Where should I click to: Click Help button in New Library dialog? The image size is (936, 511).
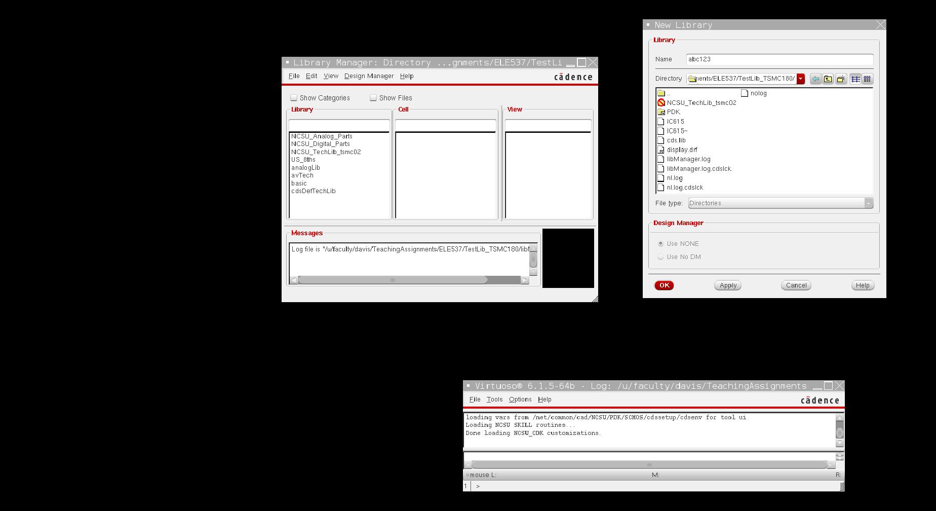click(863, 285)
